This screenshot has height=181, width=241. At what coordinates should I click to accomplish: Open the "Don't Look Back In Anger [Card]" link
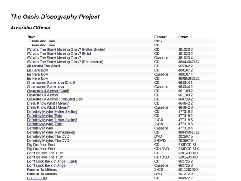[52, 161]
